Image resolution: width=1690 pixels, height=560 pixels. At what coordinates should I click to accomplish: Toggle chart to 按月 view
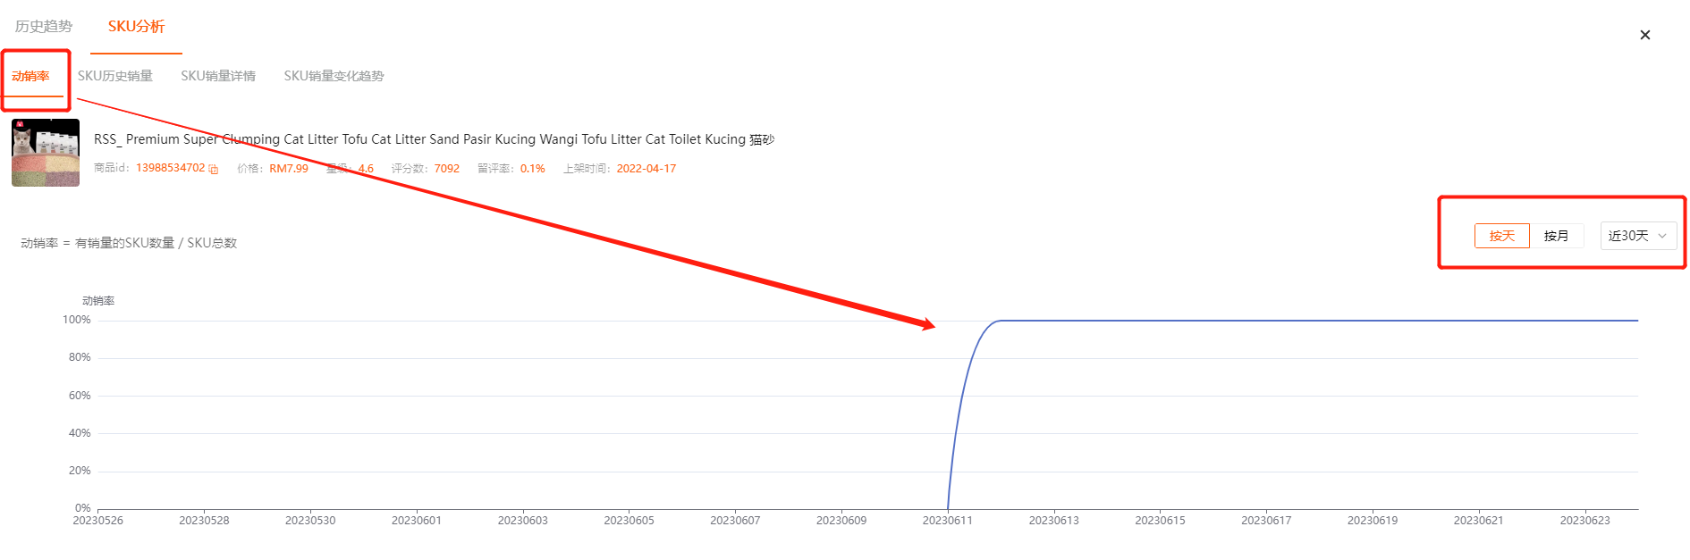(1557, 236)
